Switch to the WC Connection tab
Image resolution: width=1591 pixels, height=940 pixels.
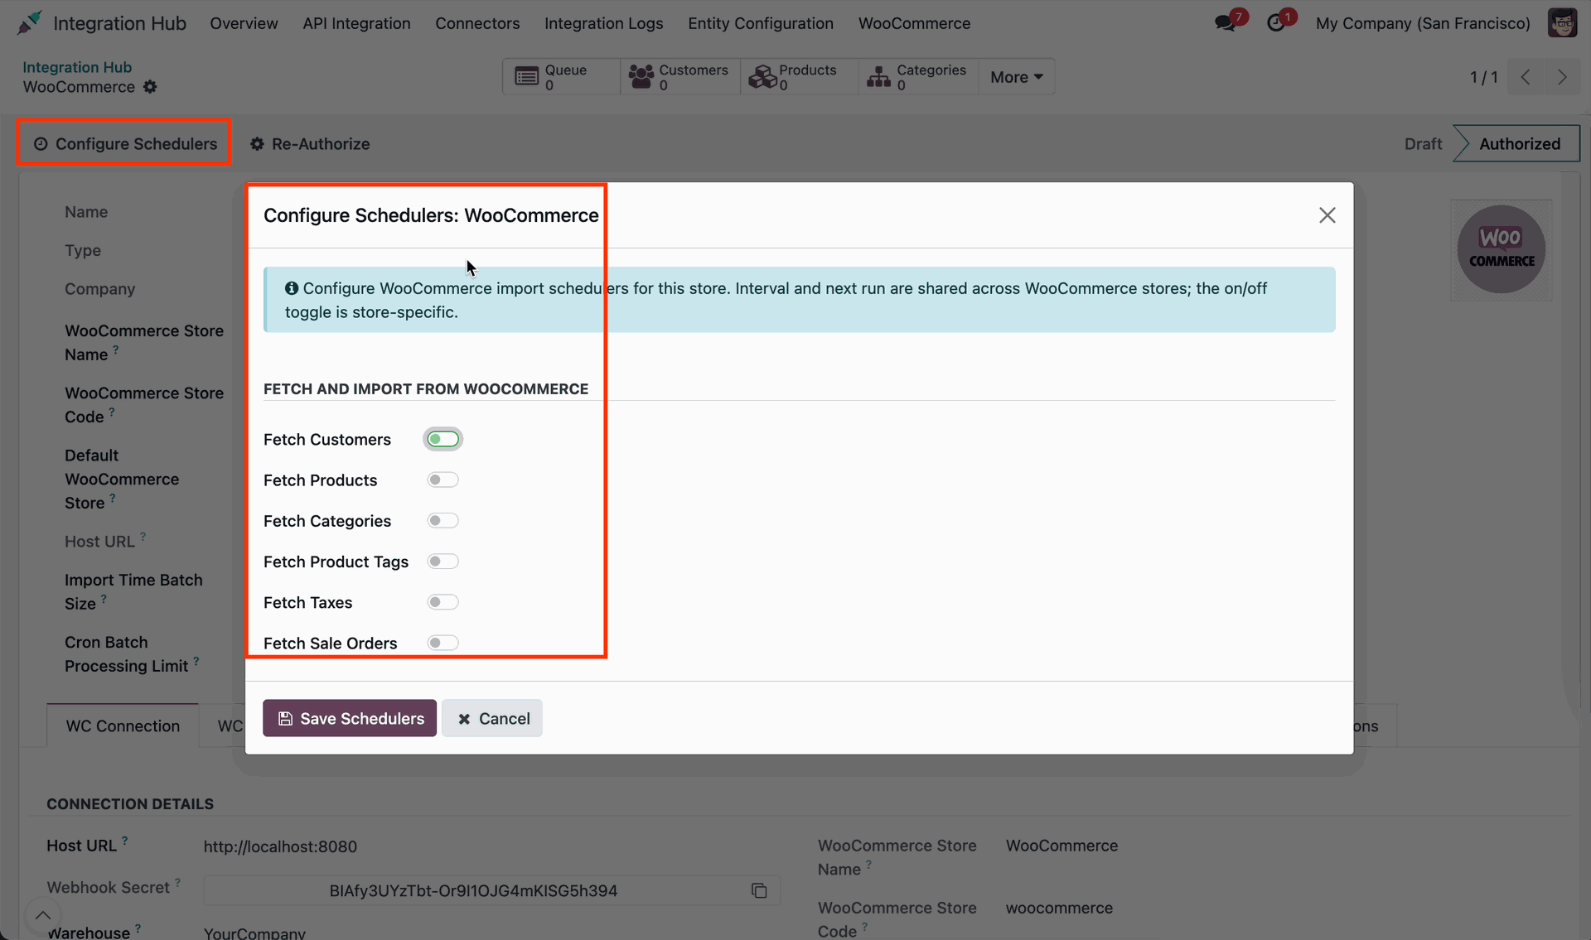click(123, 725)
